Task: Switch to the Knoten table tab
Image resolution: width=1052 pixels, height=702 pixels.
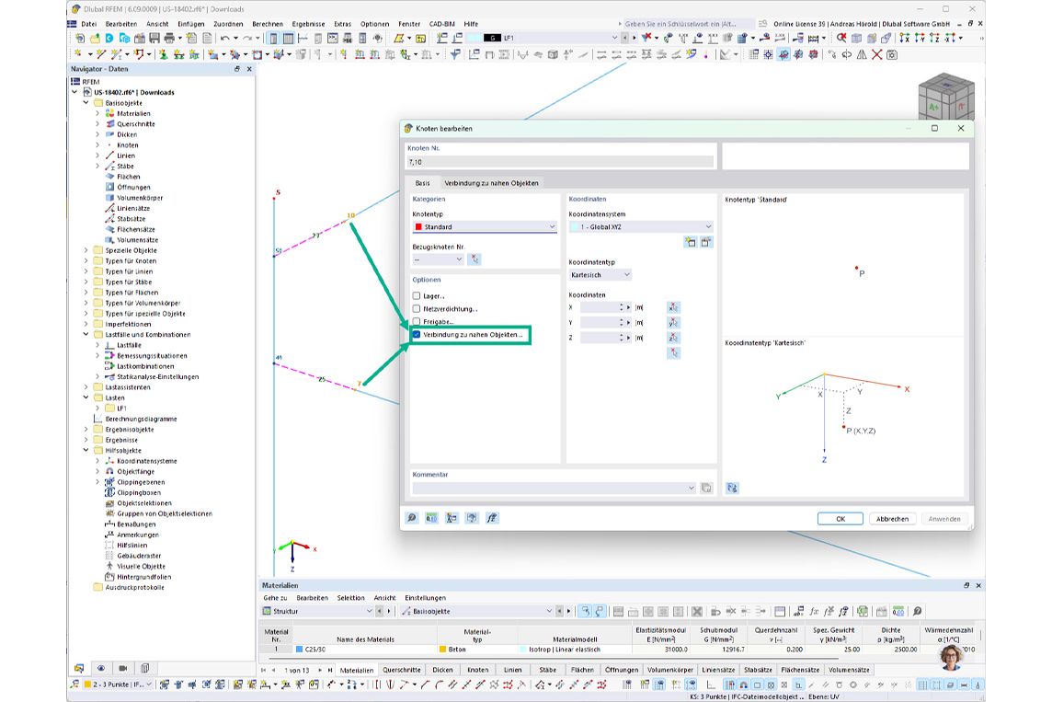Action: coord(477,670)
